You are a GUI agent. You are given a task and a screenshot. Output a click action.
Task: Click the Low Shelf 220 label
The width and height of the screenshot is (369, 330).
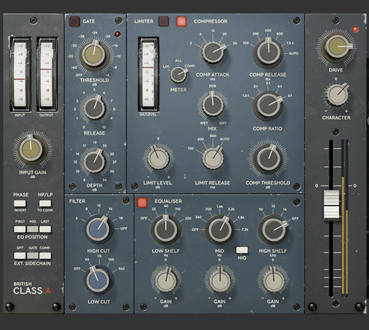[188, 219]
